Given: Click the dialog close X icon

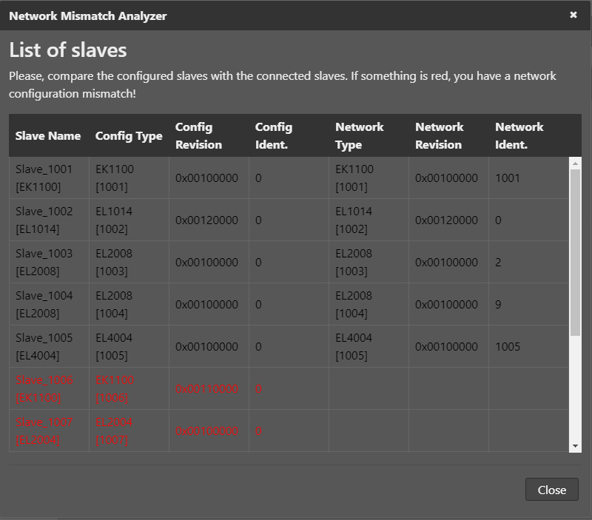Looking at the screenshot, I should pos(575,15).
